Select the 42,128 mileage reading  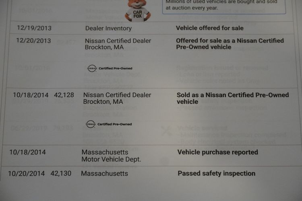pyautogui.click(x=62, y=95)
